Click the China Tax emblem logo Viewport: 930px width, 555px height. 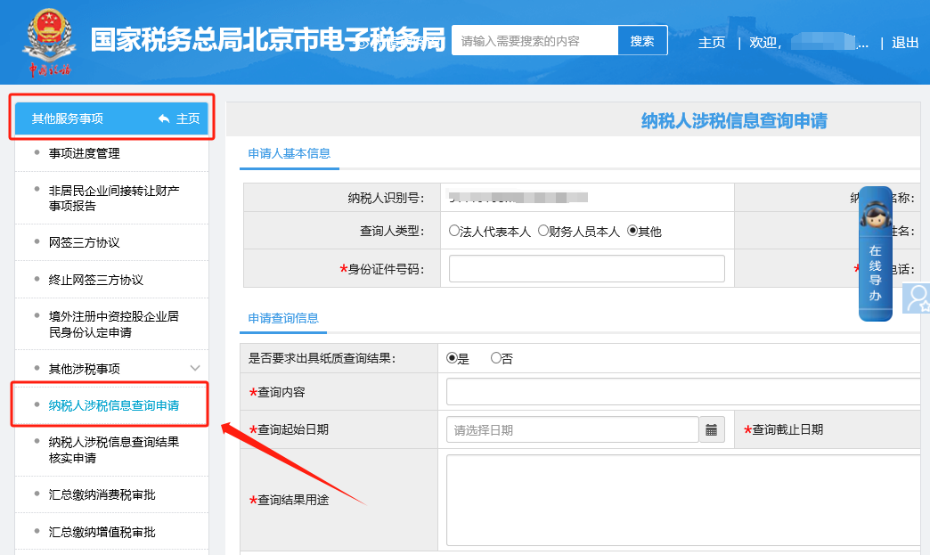click(x=49, y=42)
